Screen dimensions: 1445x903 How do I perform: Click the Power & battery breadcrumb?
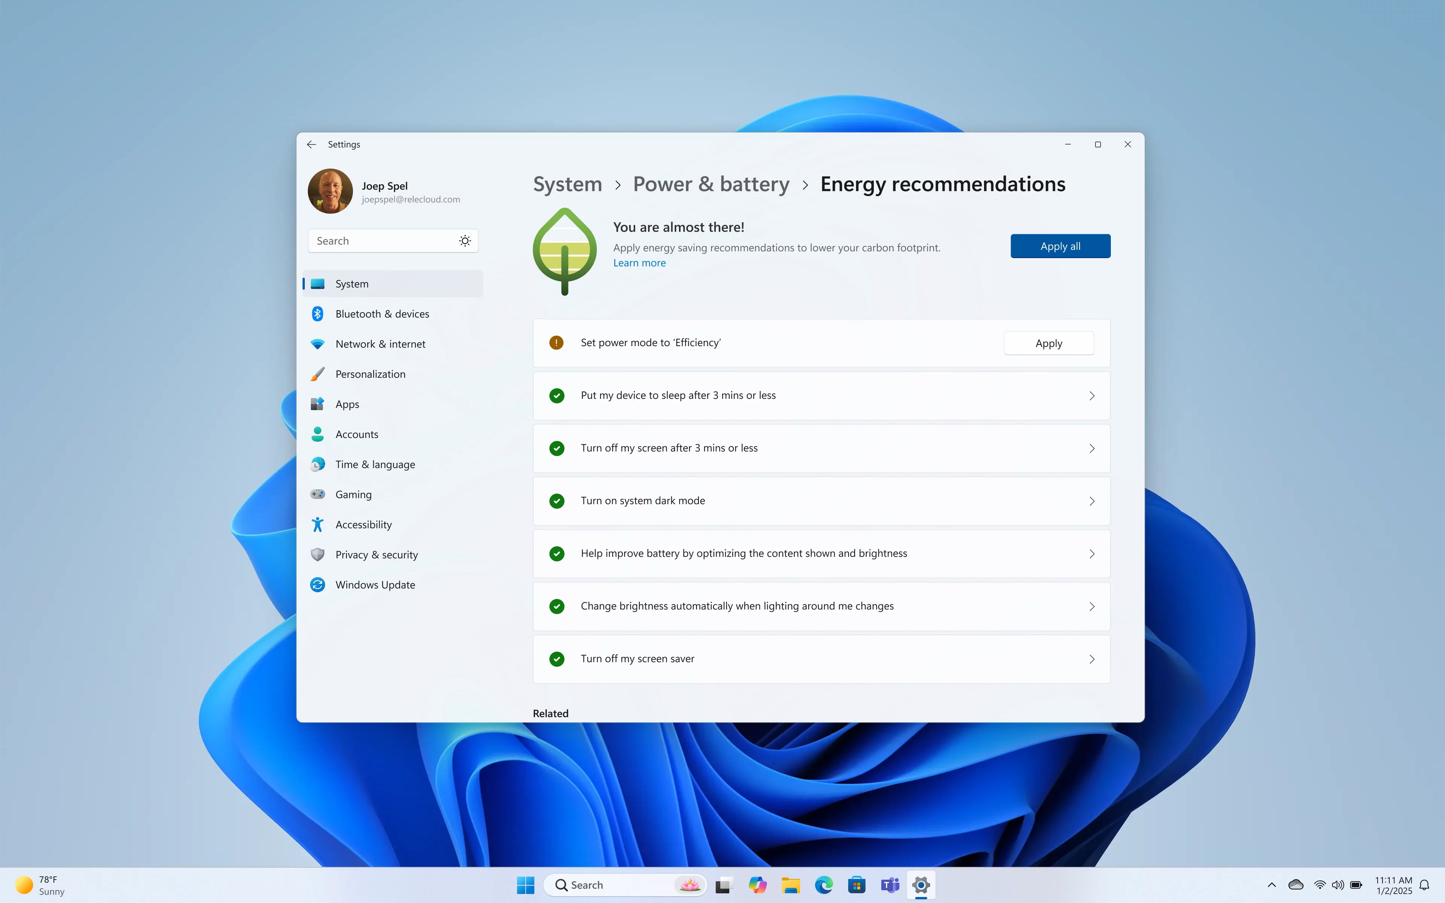(710, 184)
